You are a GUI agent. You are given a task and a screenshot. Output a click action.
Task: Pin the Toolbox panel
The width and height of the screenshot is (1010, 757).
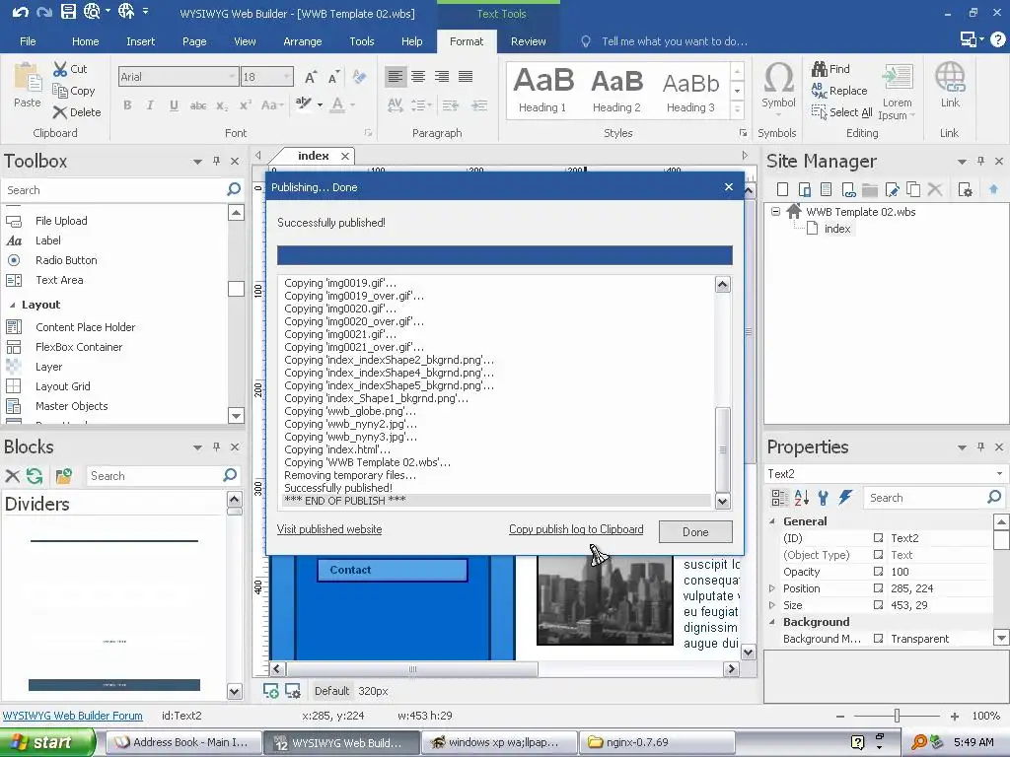click(216, 161)
